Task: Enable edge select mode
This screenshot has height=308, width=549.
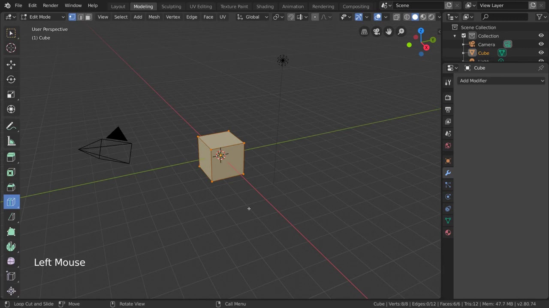Action: (x=80, y=17)
